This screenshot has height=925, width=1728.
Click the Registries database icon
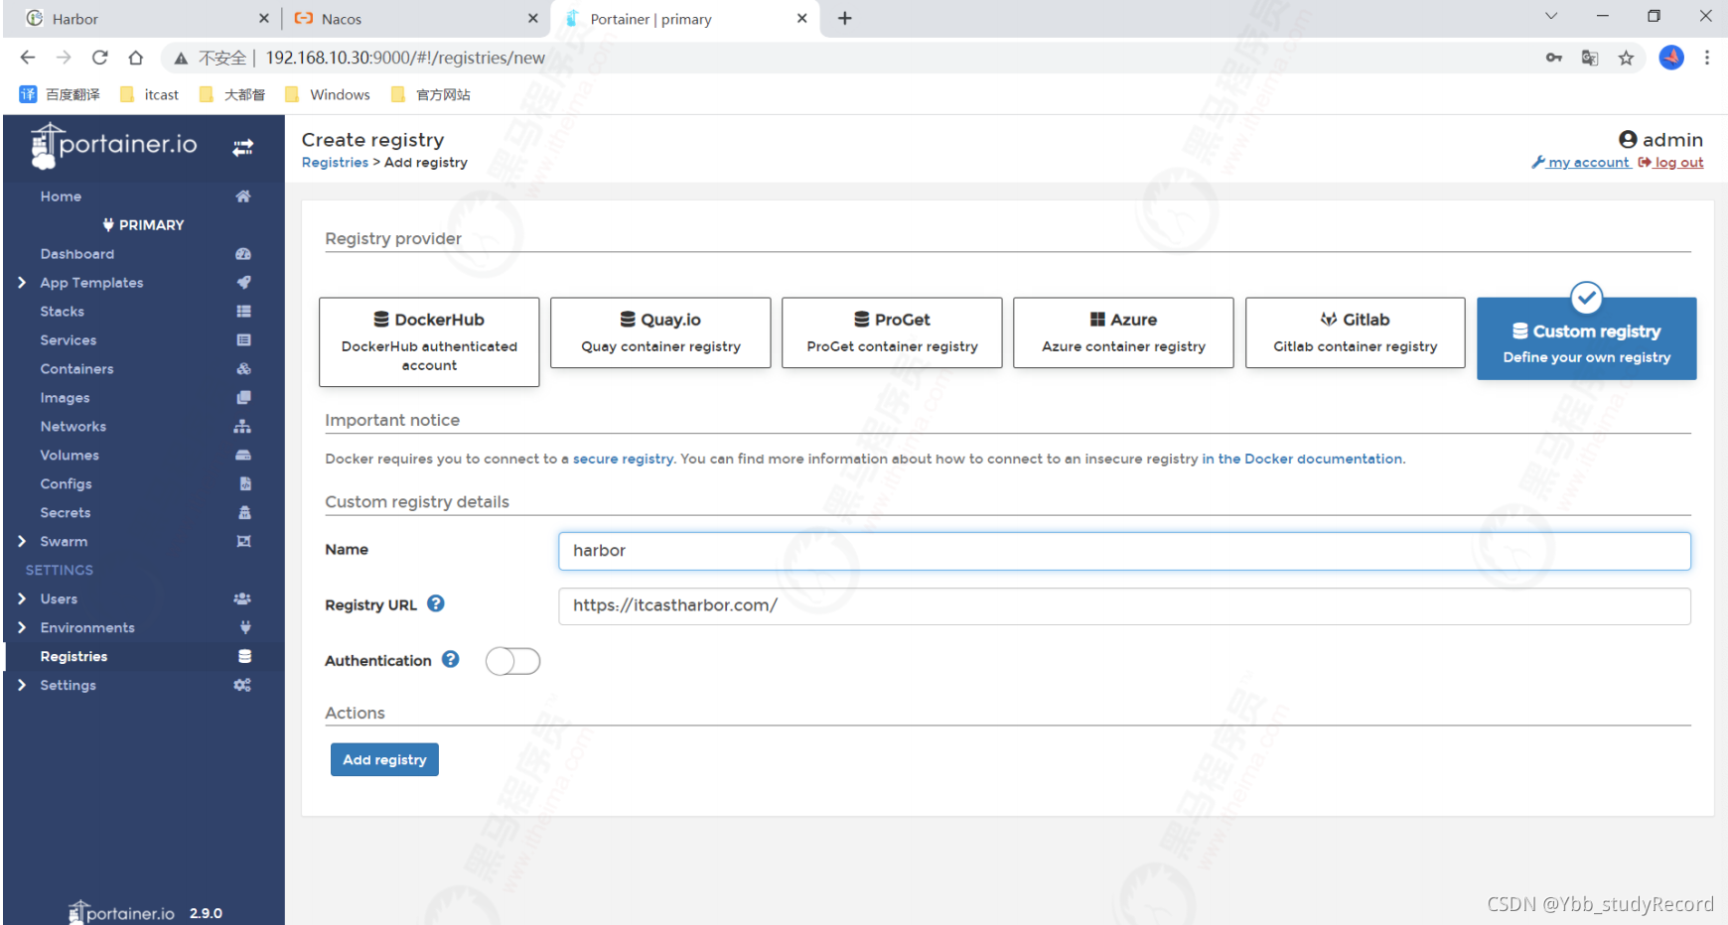[245, 657]
